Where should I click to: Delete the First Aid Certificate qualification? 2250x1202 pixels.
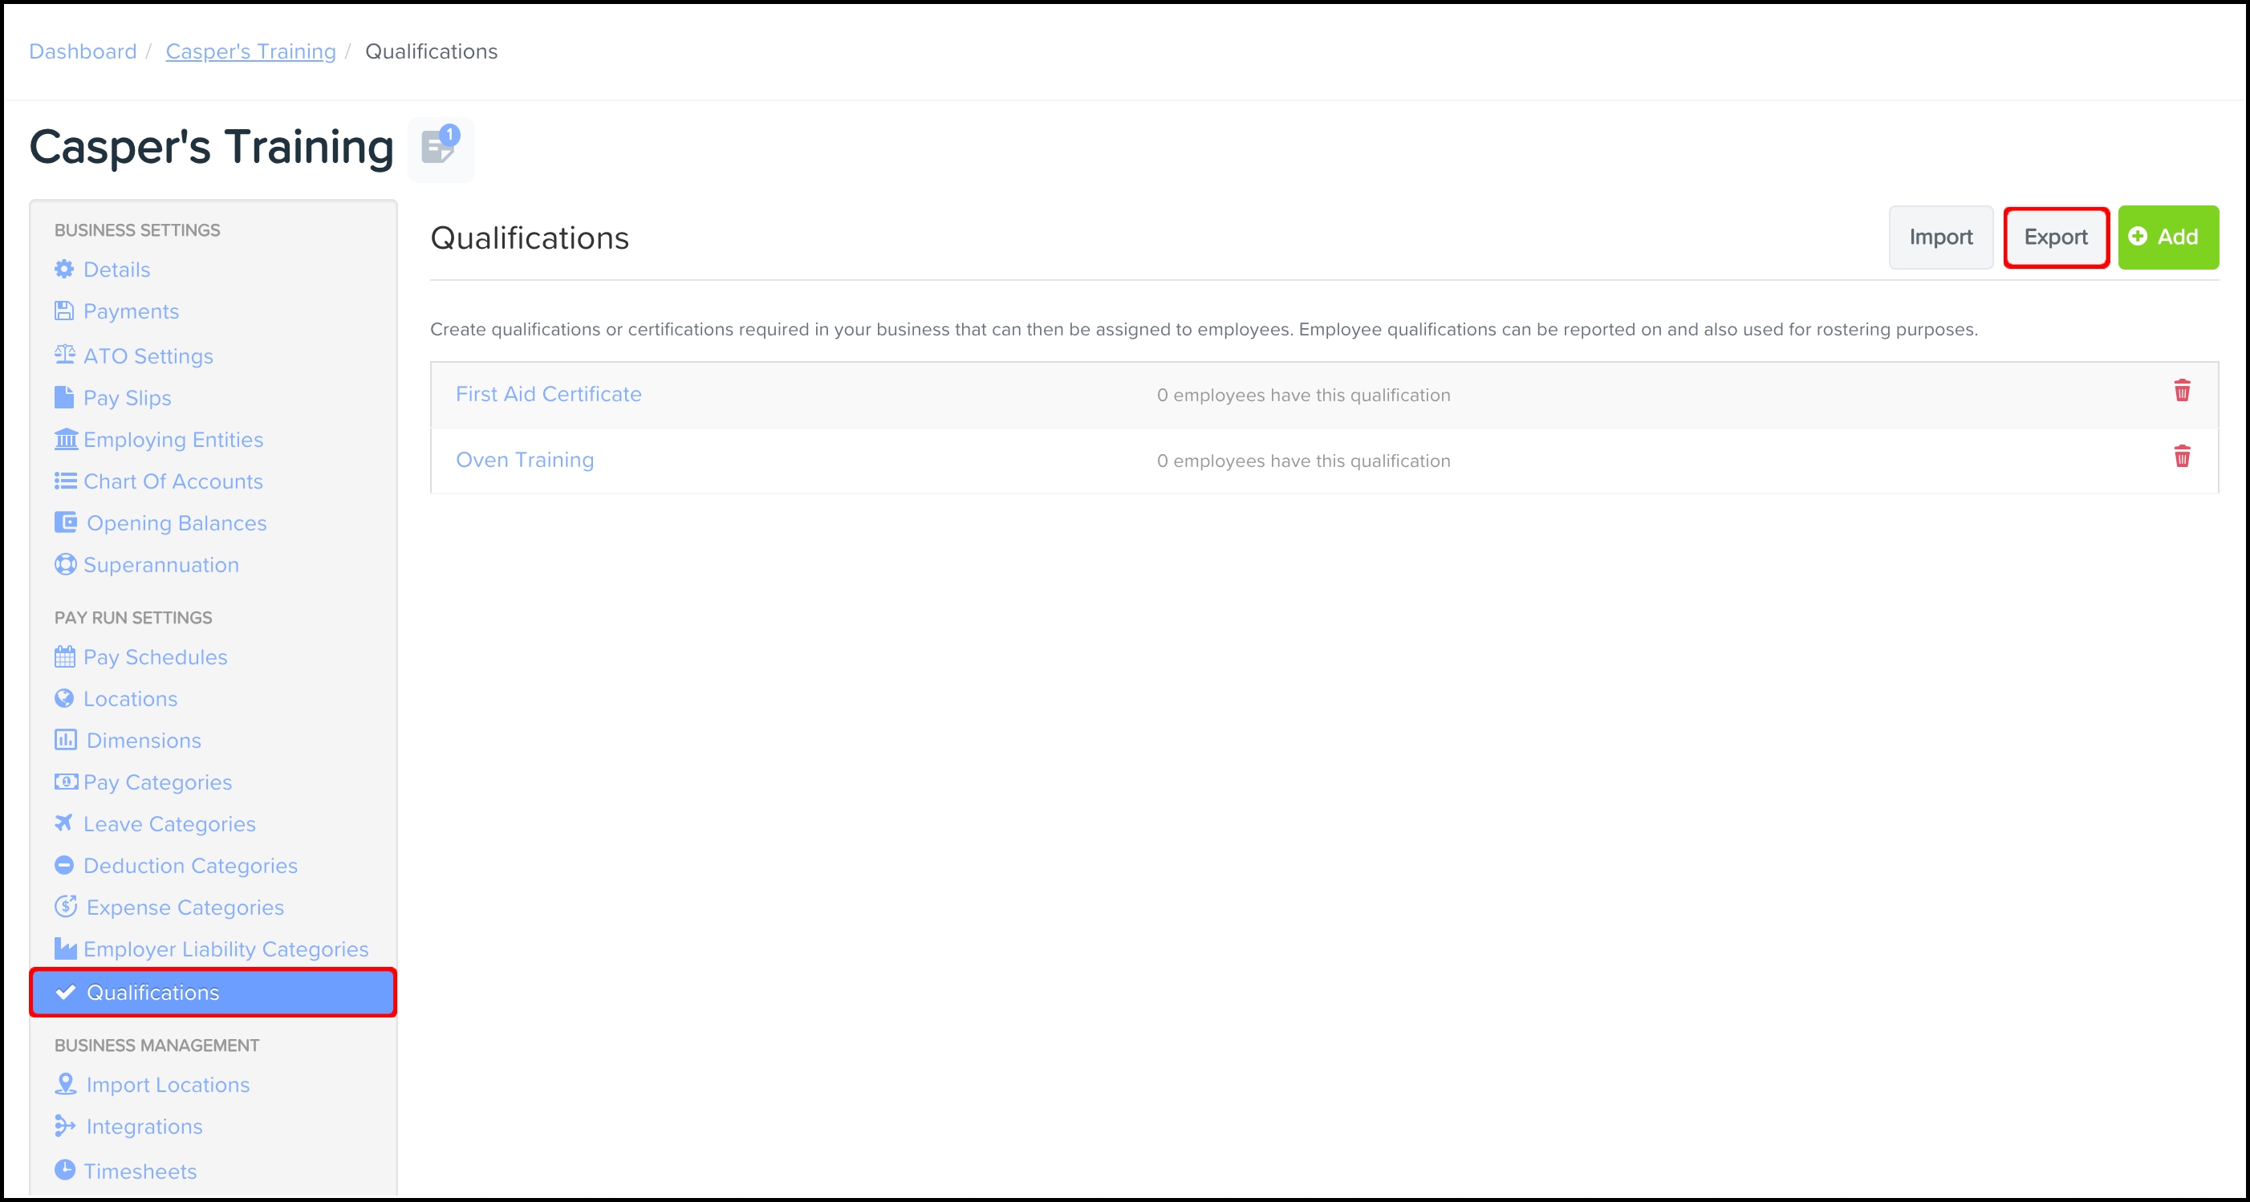click(2181, 392)
